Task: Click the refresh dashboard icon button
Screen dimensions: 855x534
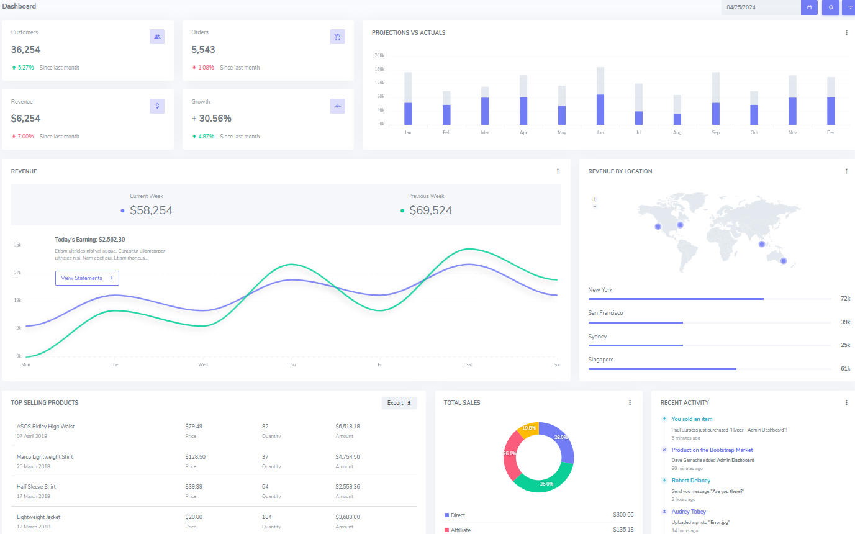Action: point(830,7)
